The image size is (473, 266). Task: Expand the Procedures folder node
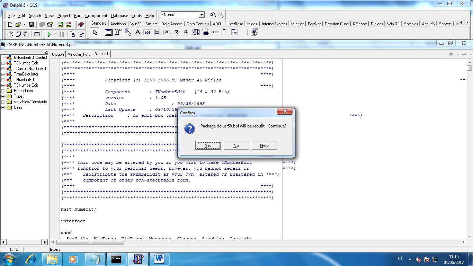click(3, 91)
